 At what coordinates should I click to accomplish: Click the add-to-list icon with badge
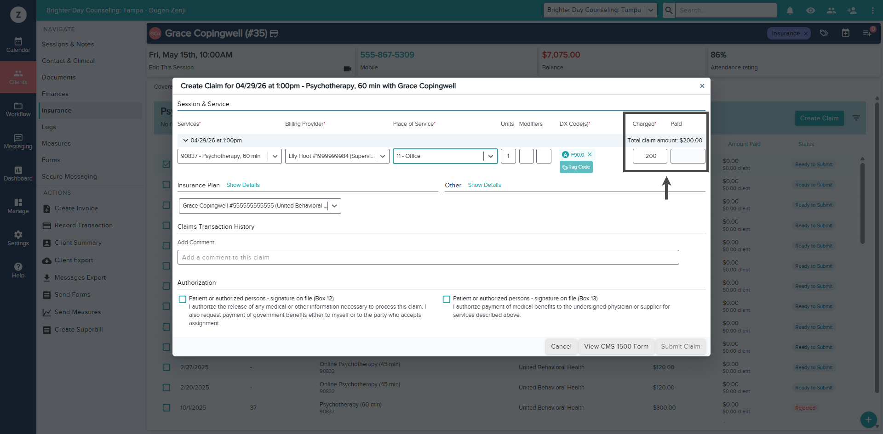[x=867, y=33]
